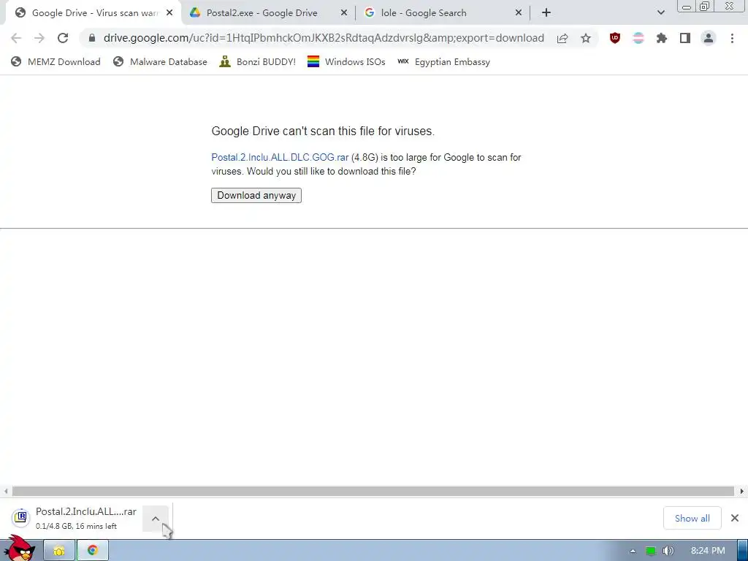Open the downloading Postal.2.Inclu.ALL rar item
The height and width of the screenshot is (561, 748).
tap(75, 518)
